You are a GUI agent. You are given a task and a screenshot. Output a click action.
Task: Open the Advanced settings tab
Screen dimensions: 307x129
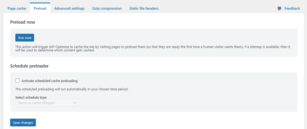coord(69,8)
